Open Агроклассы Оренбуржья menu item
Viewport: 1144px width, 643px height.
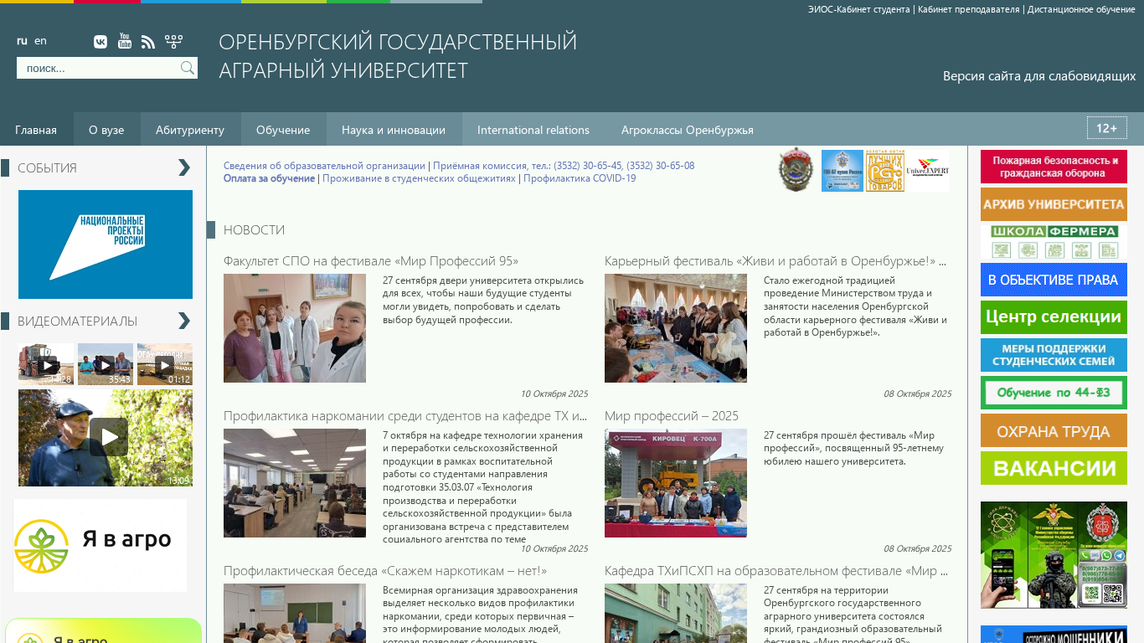pyautogui.click(x=688, y=130)
